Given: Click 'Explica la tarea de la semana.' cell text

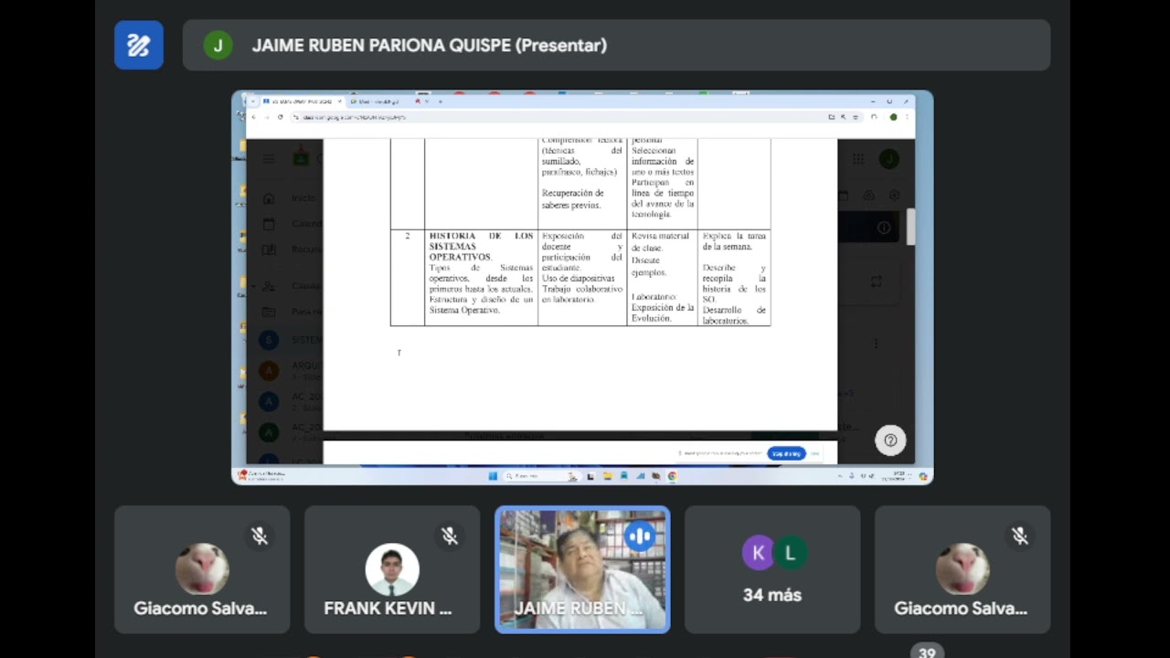Looking at the screenshot, I should (734, 241).
